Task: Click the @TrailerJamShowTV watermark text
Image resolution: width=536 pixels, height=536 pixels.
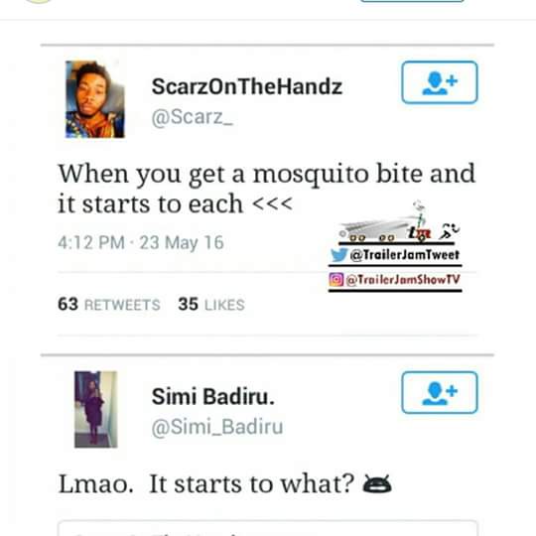Action: (x=403, y=280)
